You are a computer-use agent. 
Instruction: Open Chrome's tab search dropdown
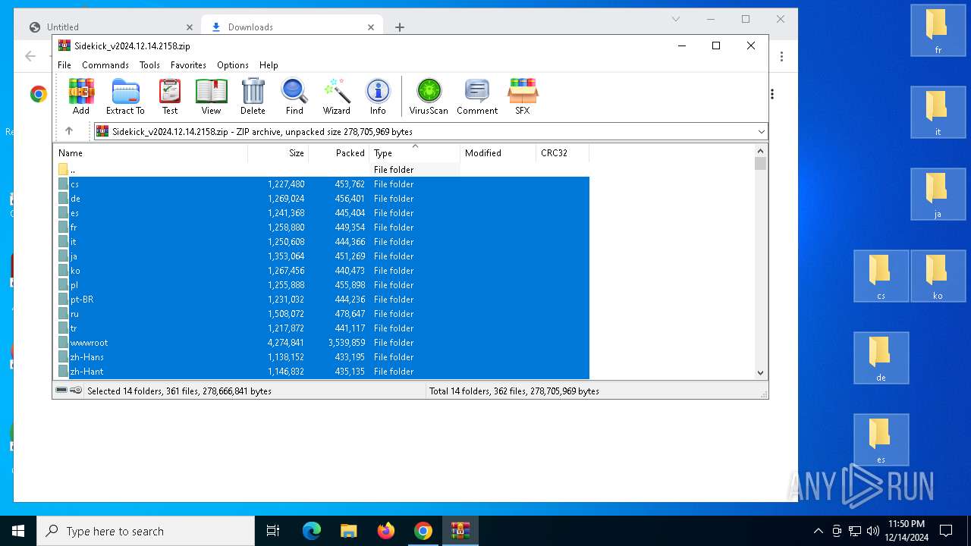[676, 19]
